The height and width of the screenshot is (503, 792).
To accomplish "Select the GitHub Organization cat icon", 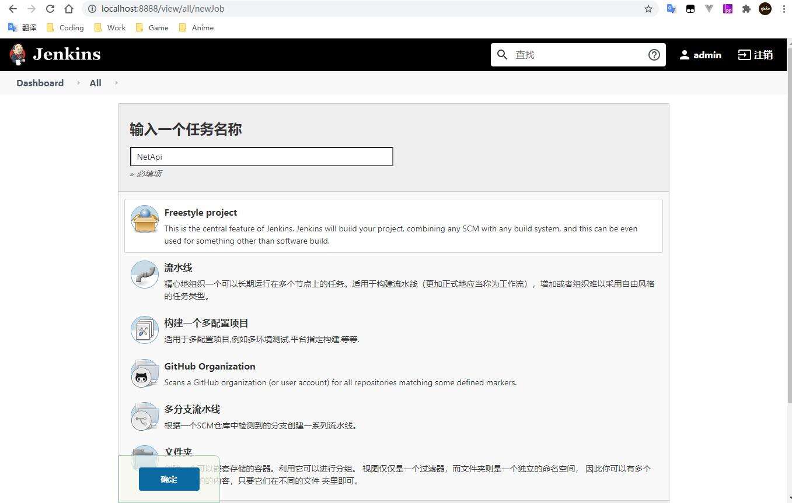I will click(144, 373).
